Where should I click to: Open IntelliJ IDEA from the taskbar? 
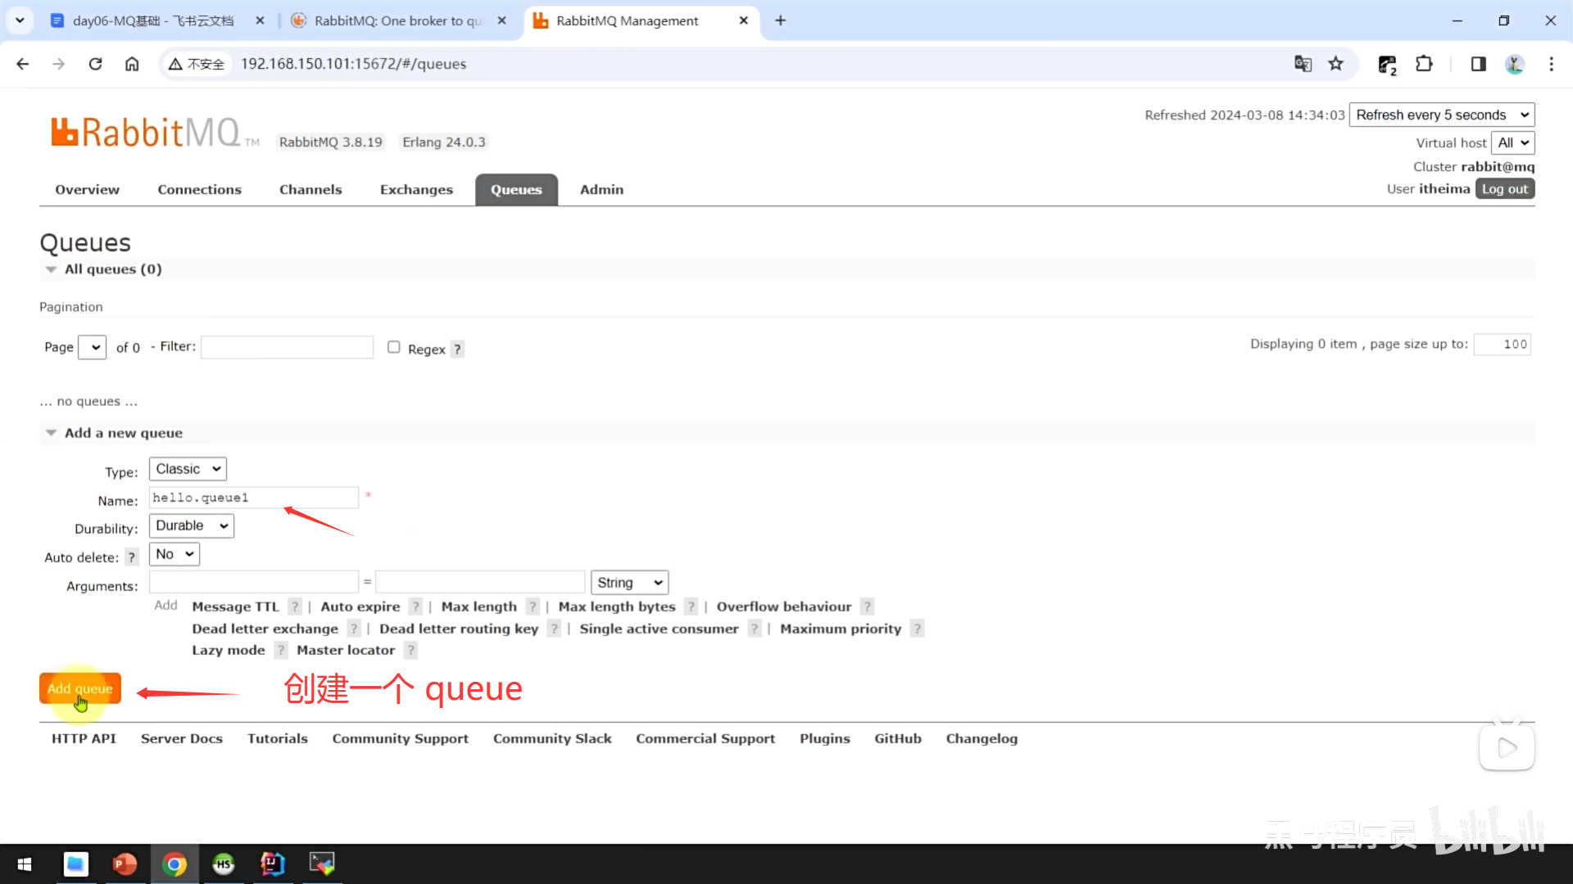click(x=272, y=864)
